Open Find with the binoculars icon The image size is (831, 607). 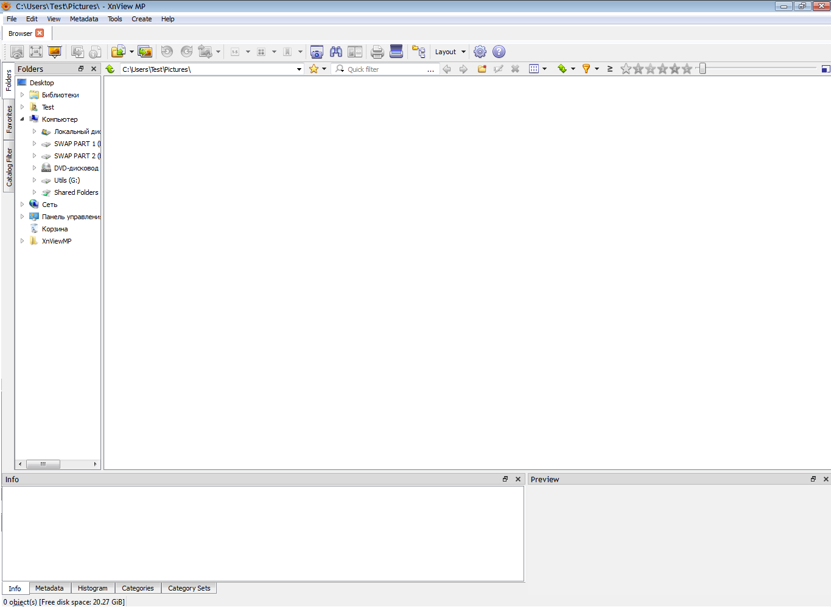coord(335,52)
